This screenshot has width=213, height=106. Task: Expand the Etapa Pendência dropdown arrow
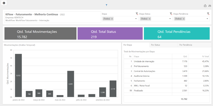pos(207,19)
